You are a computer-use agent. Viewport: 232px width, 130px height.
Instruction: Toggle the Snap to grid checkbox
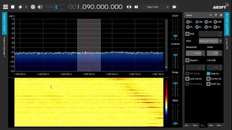[208, 74]
